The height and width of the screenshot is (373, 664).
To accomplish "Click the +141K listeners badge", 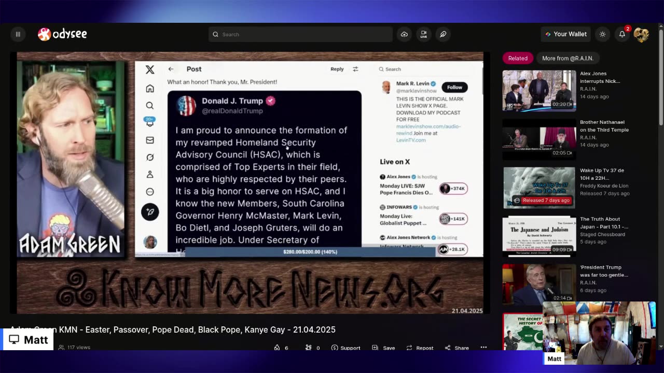I will click(453, 219).
